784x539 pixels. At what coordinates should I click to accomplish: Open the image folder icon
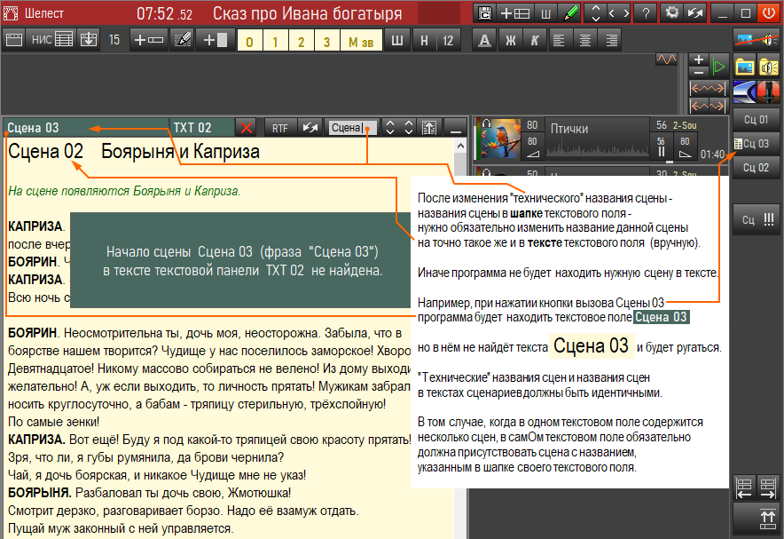tap(744, 67)
